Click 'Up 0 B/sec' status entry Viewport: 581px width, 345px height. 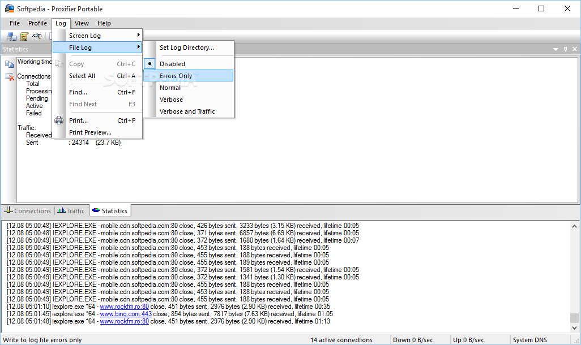click(468, 340)
